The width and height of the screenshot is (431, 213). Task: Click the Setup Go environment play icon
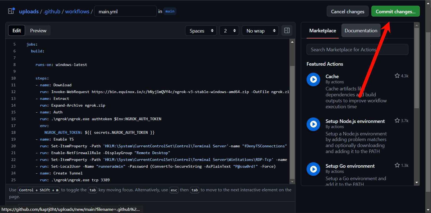313,169
